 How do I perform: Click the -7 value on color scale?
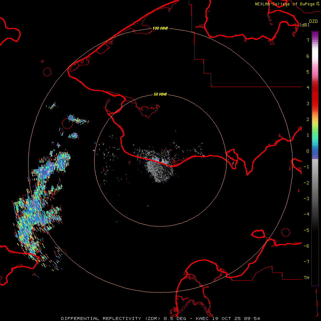306,262
